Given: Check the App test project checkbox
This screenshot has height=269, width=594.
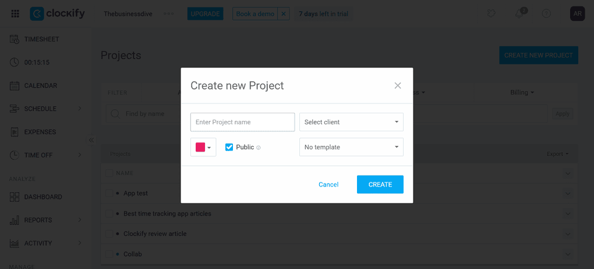Looking at the screenshot, I should (x=109, y=193).
